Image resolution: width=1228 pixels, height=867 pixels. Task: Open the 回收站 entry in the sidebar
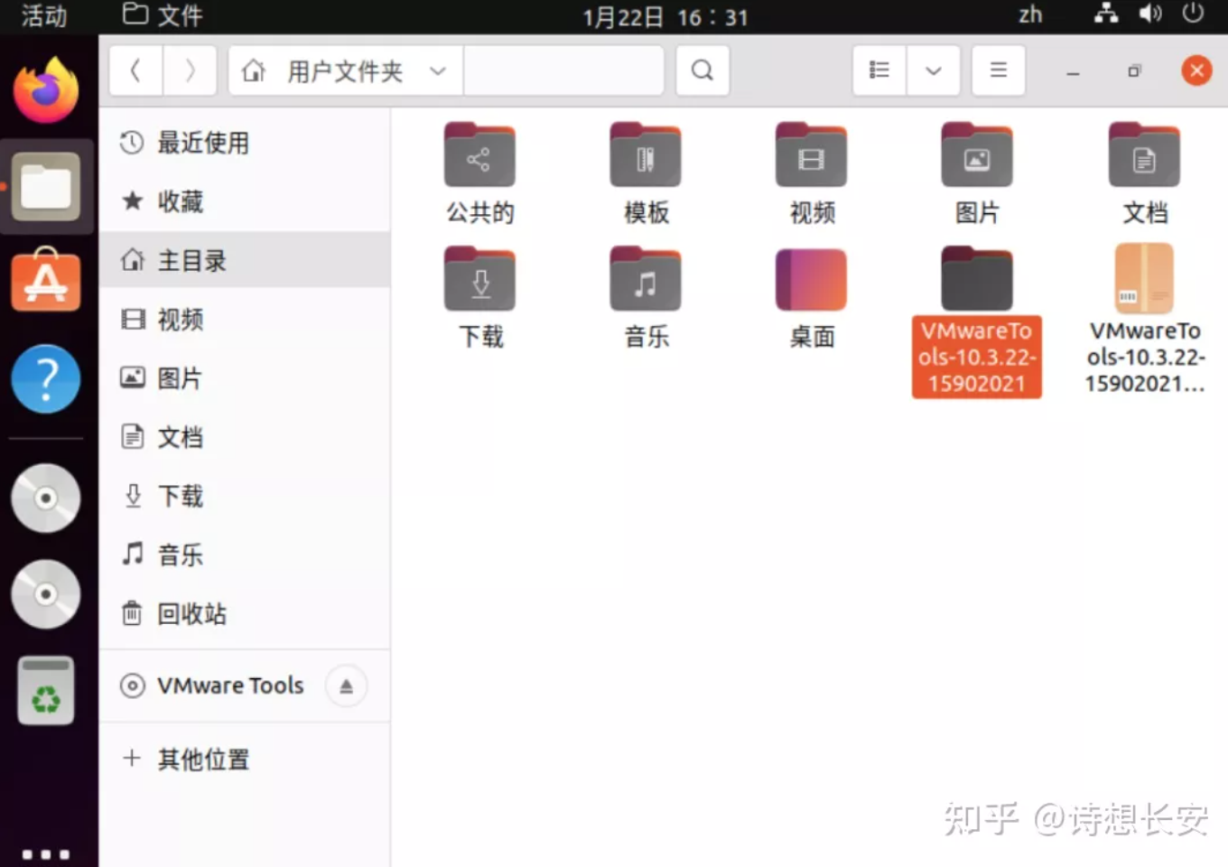pyautogui.click(x=190, y=614)
